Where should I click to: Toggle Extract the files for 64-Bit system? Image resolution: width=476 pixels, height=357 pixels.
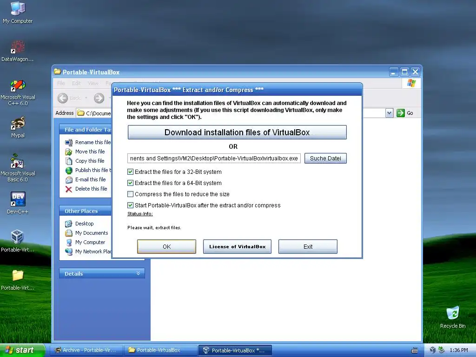pos(130,183)
